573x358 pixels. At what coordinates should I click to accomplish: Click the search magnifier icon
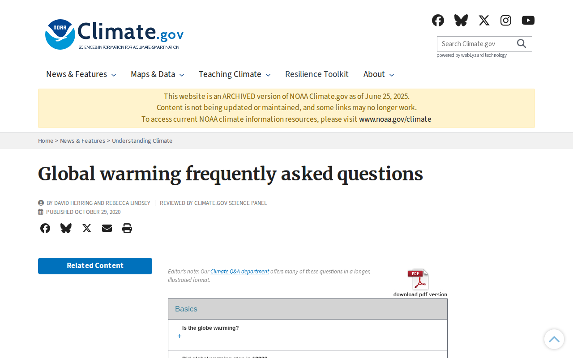(x=522, y=43)
